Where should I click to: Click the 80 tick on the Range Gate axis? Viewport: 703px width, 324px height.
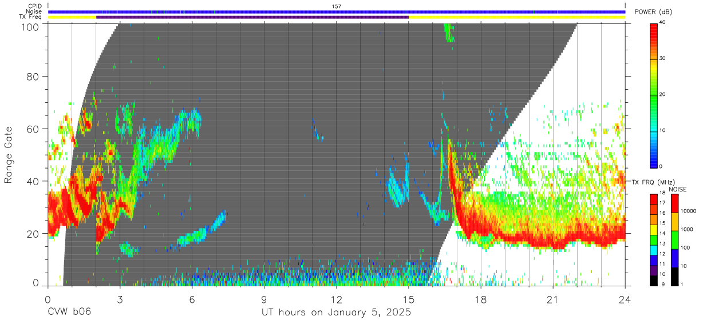tap(34, 76)
